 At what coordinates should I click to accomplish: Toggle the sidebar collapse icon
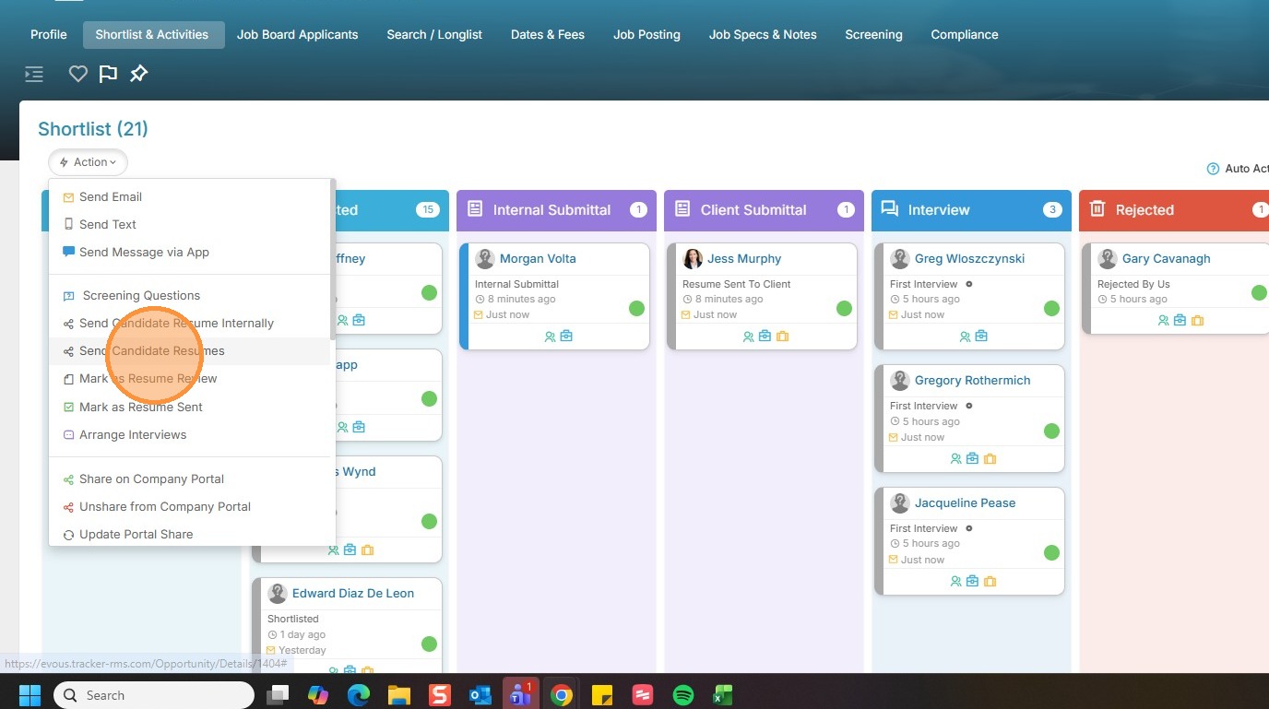34,75
